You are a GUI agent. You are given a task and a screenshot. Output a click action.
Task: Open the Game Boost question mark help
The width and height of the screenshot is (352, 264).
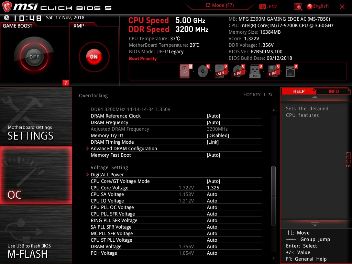[x=66, y=82]
